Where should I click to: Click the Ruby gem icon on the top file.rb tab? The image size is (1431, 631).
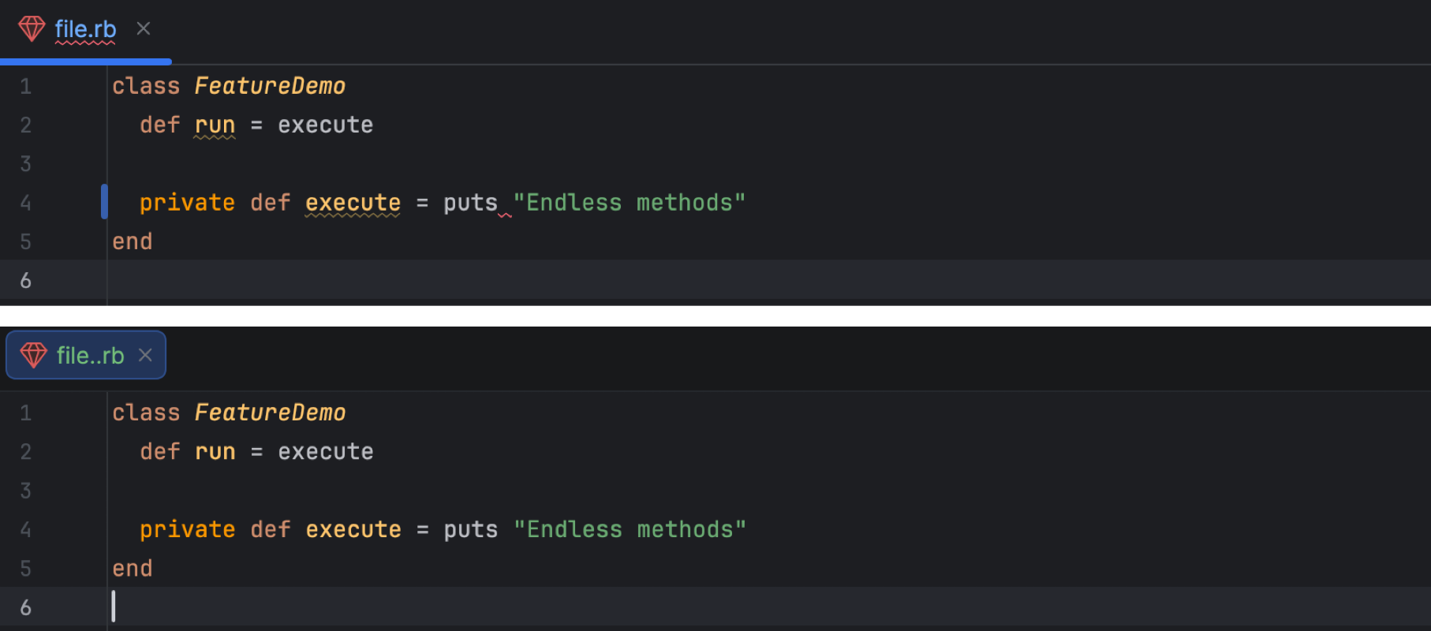click(32, 28)
